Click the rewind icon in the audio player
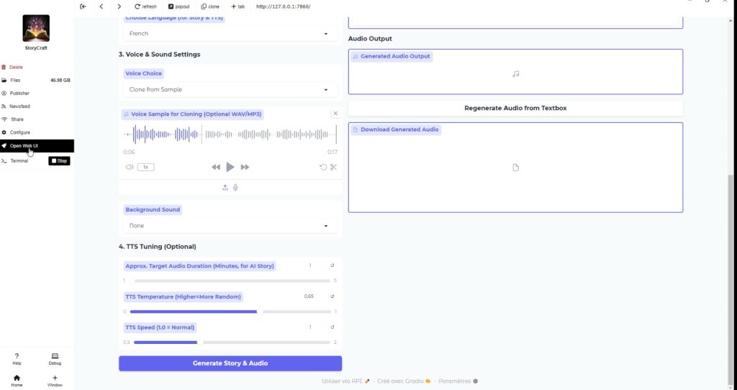The image size is (737, 390). pos(216,167)
